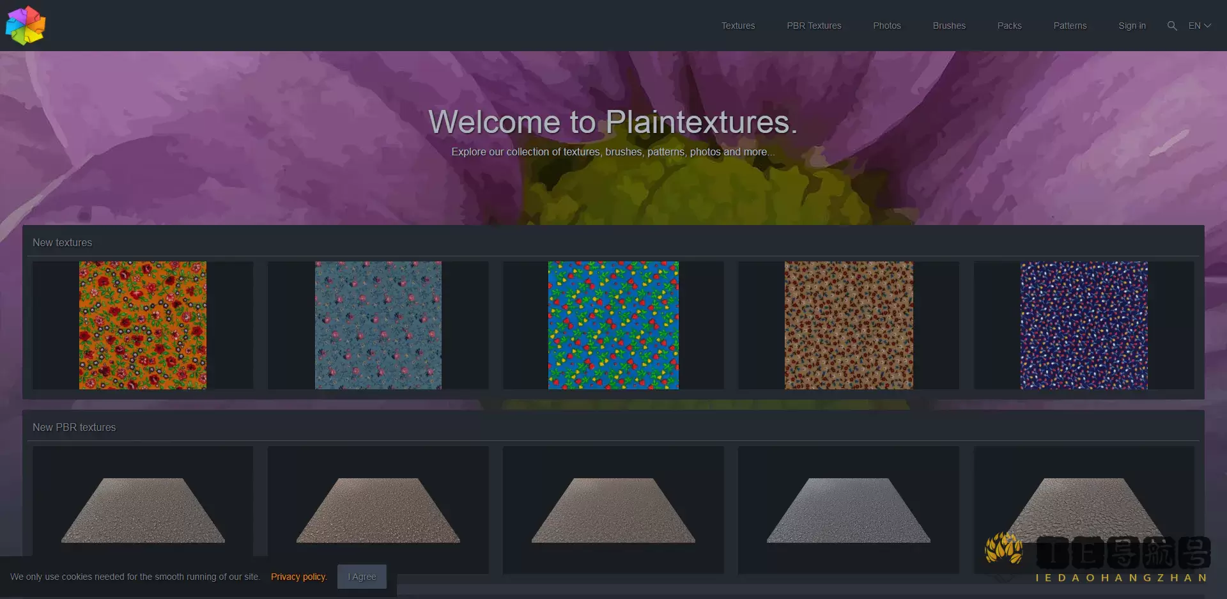The height and width of the screenshot is (599, 1227).
Task: Select the dark blue speckled texture
Action: [1084, 325]
